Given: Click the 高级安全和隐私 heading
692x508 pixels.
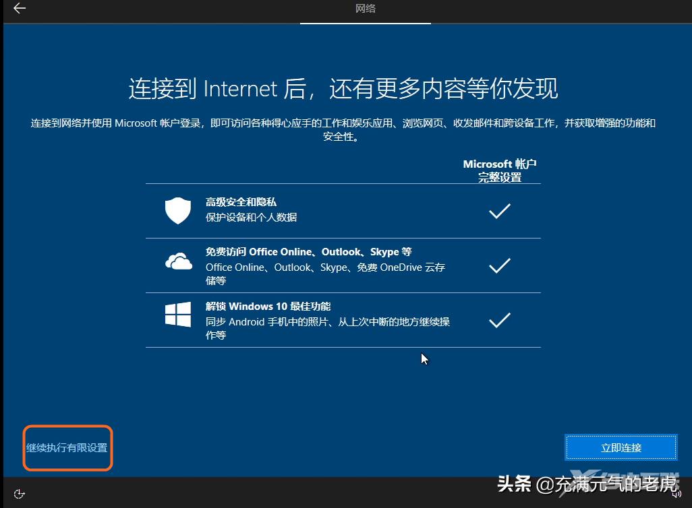Looking at the screenshot, I should [241, 202].
